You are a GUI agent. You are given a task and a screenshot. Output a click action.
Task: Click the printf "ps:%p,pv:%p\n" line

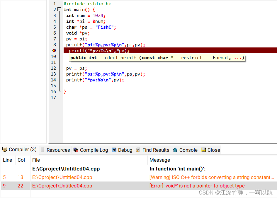point(106,74)
